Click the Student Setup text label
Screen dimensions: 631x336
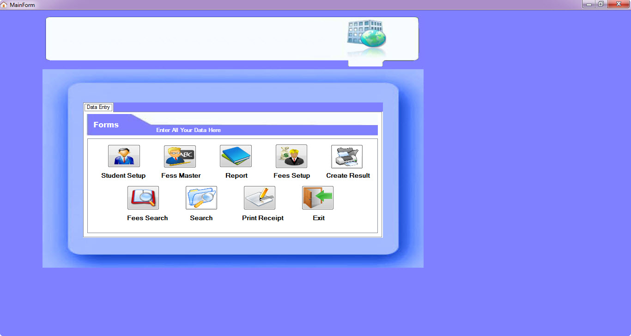[123, 175]
